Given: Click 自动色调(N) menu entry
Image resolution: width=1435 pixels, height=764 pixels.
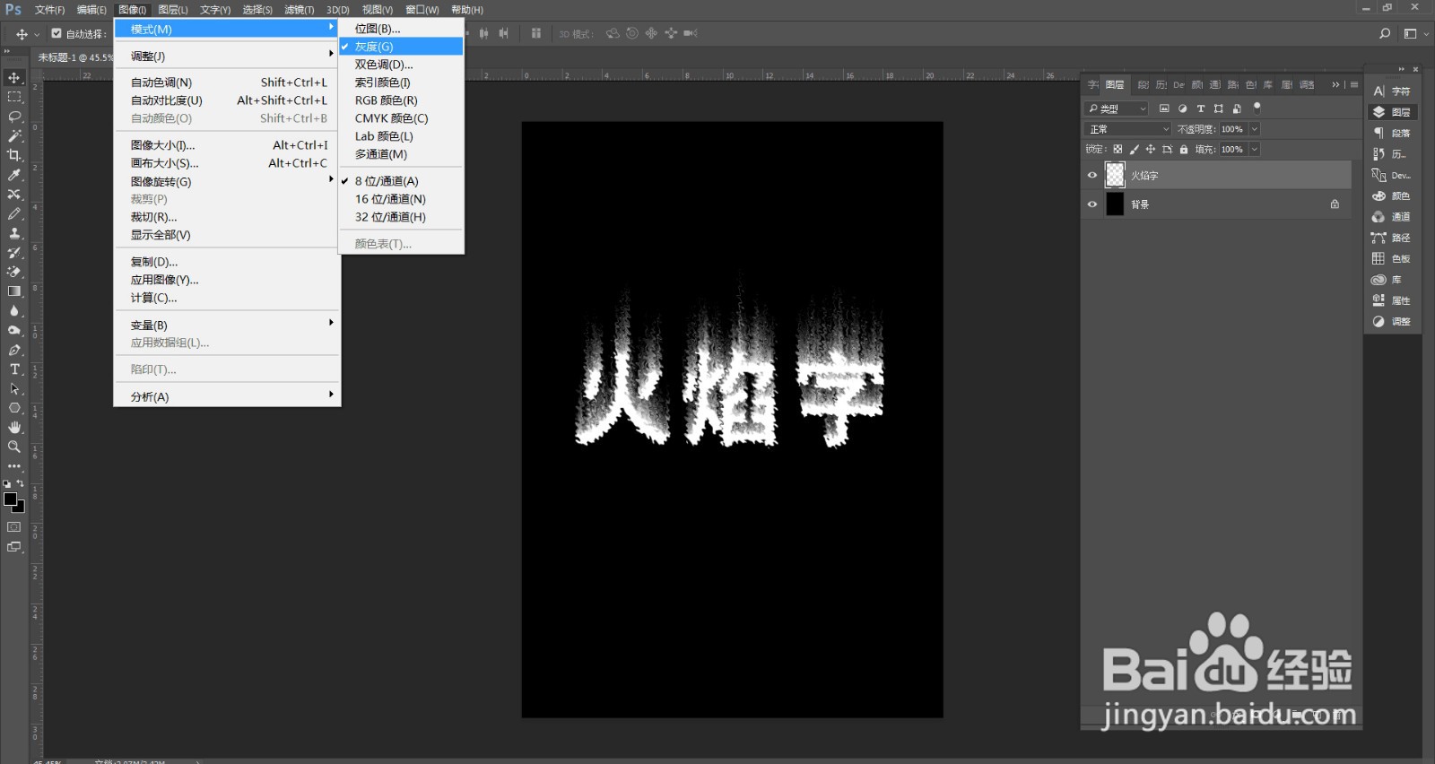Looking at the screenshot, I should coord(228,82).
